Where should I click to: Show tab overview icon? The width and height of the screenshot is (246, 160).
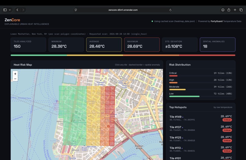coord(241,10)
